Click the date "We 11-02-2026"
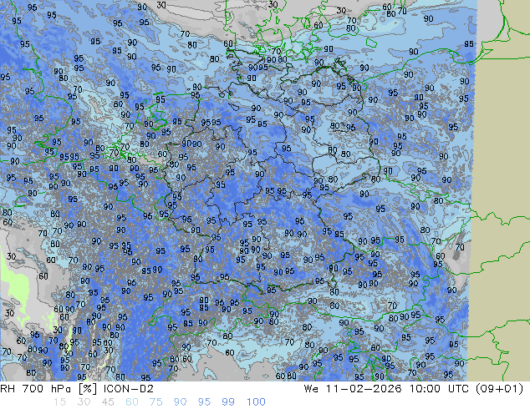 tap(353, 389)
